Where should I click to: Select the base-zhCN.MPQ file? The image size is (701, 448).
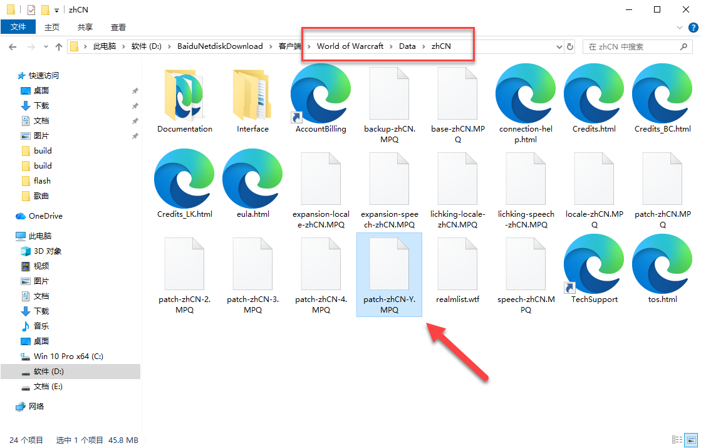pos(457,105)
